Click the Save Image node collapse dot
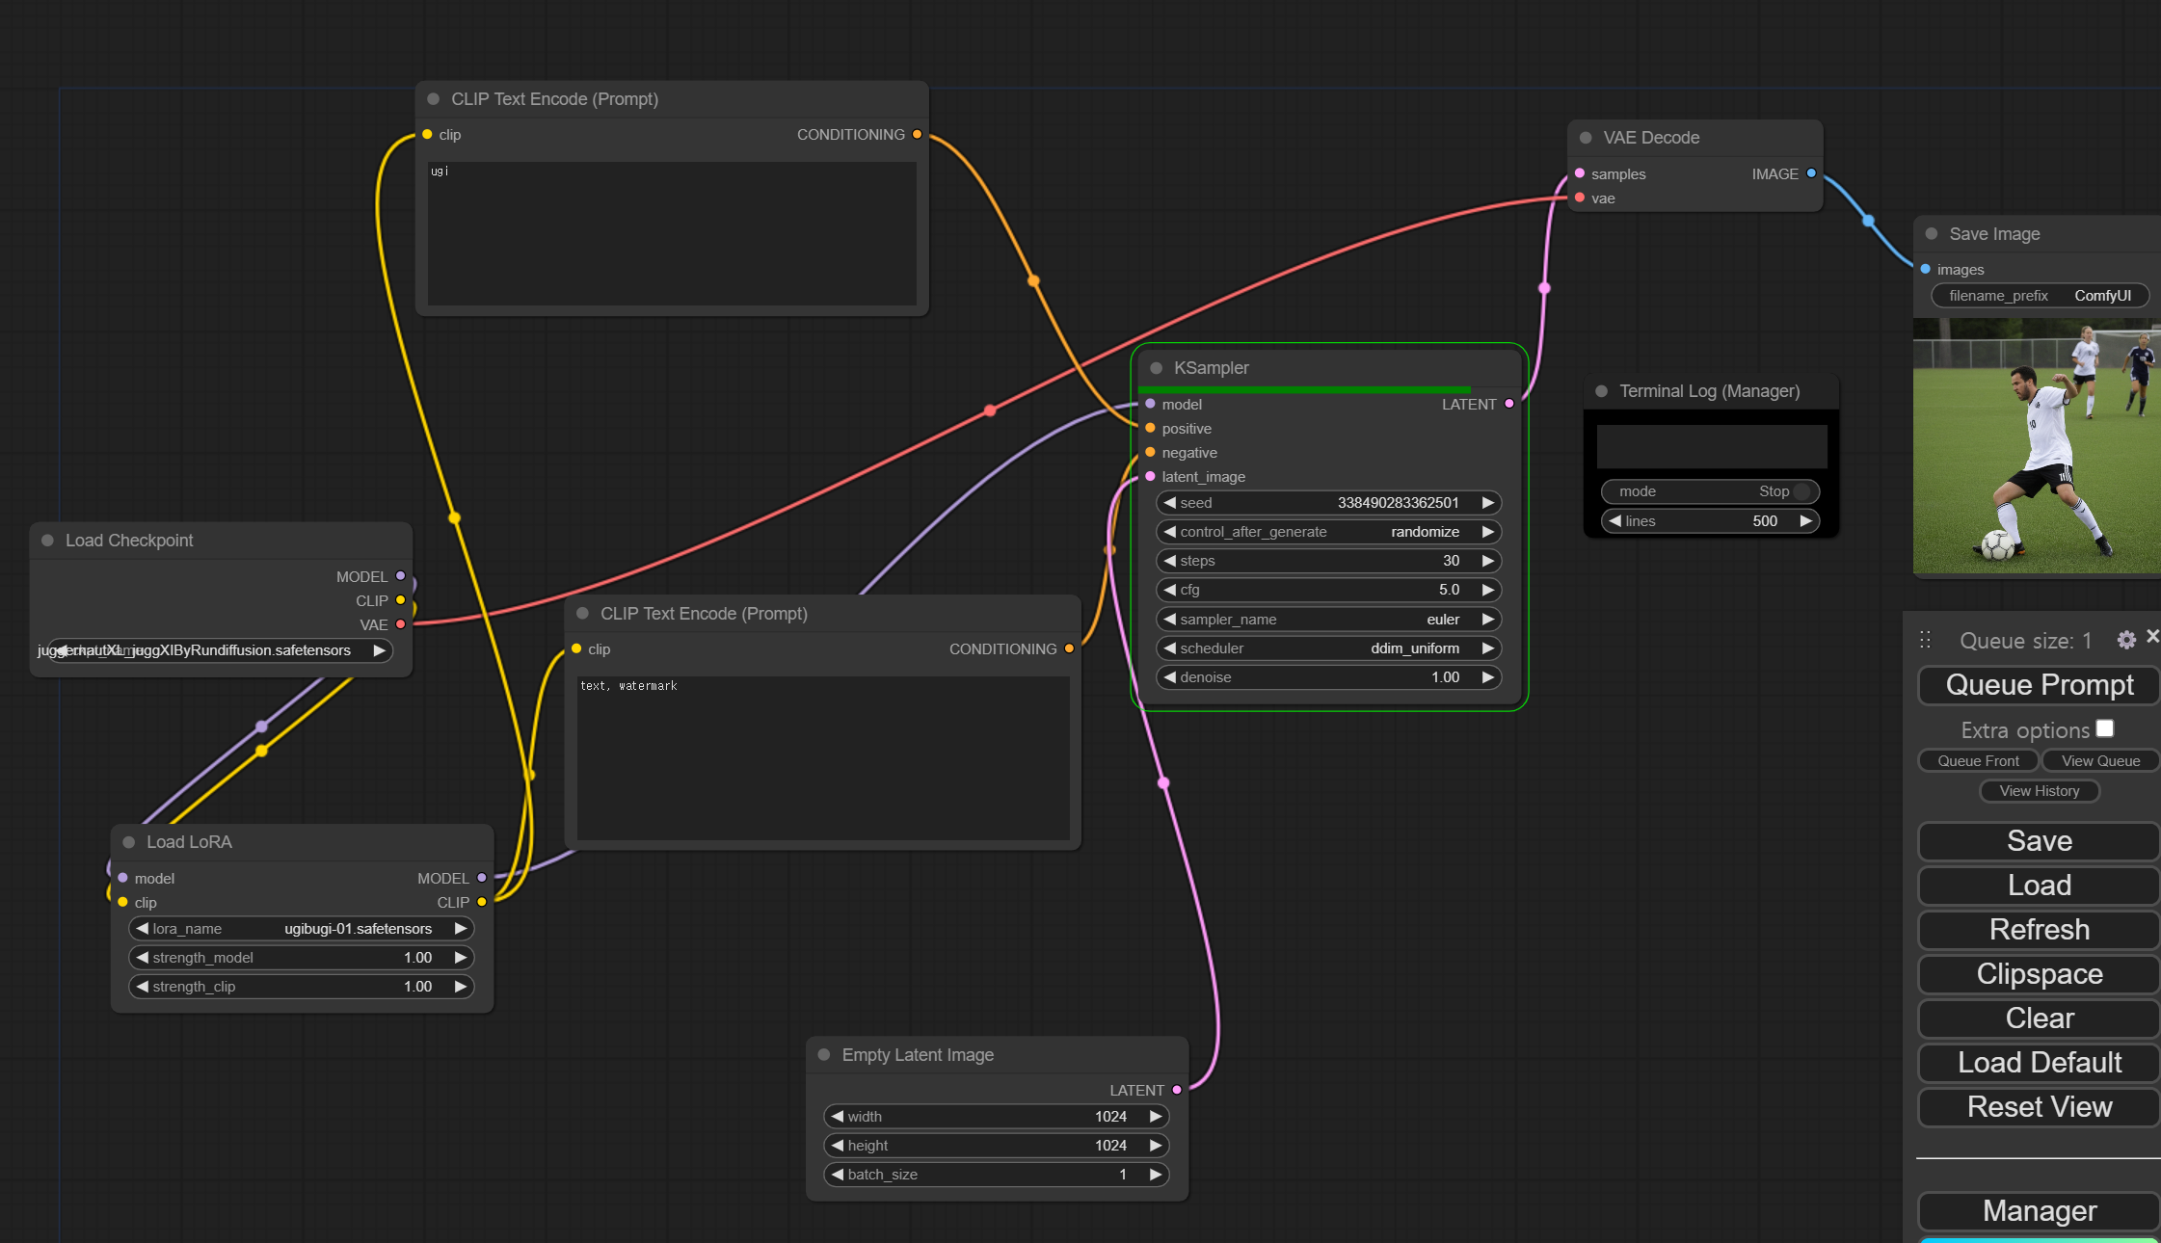 1932,234
